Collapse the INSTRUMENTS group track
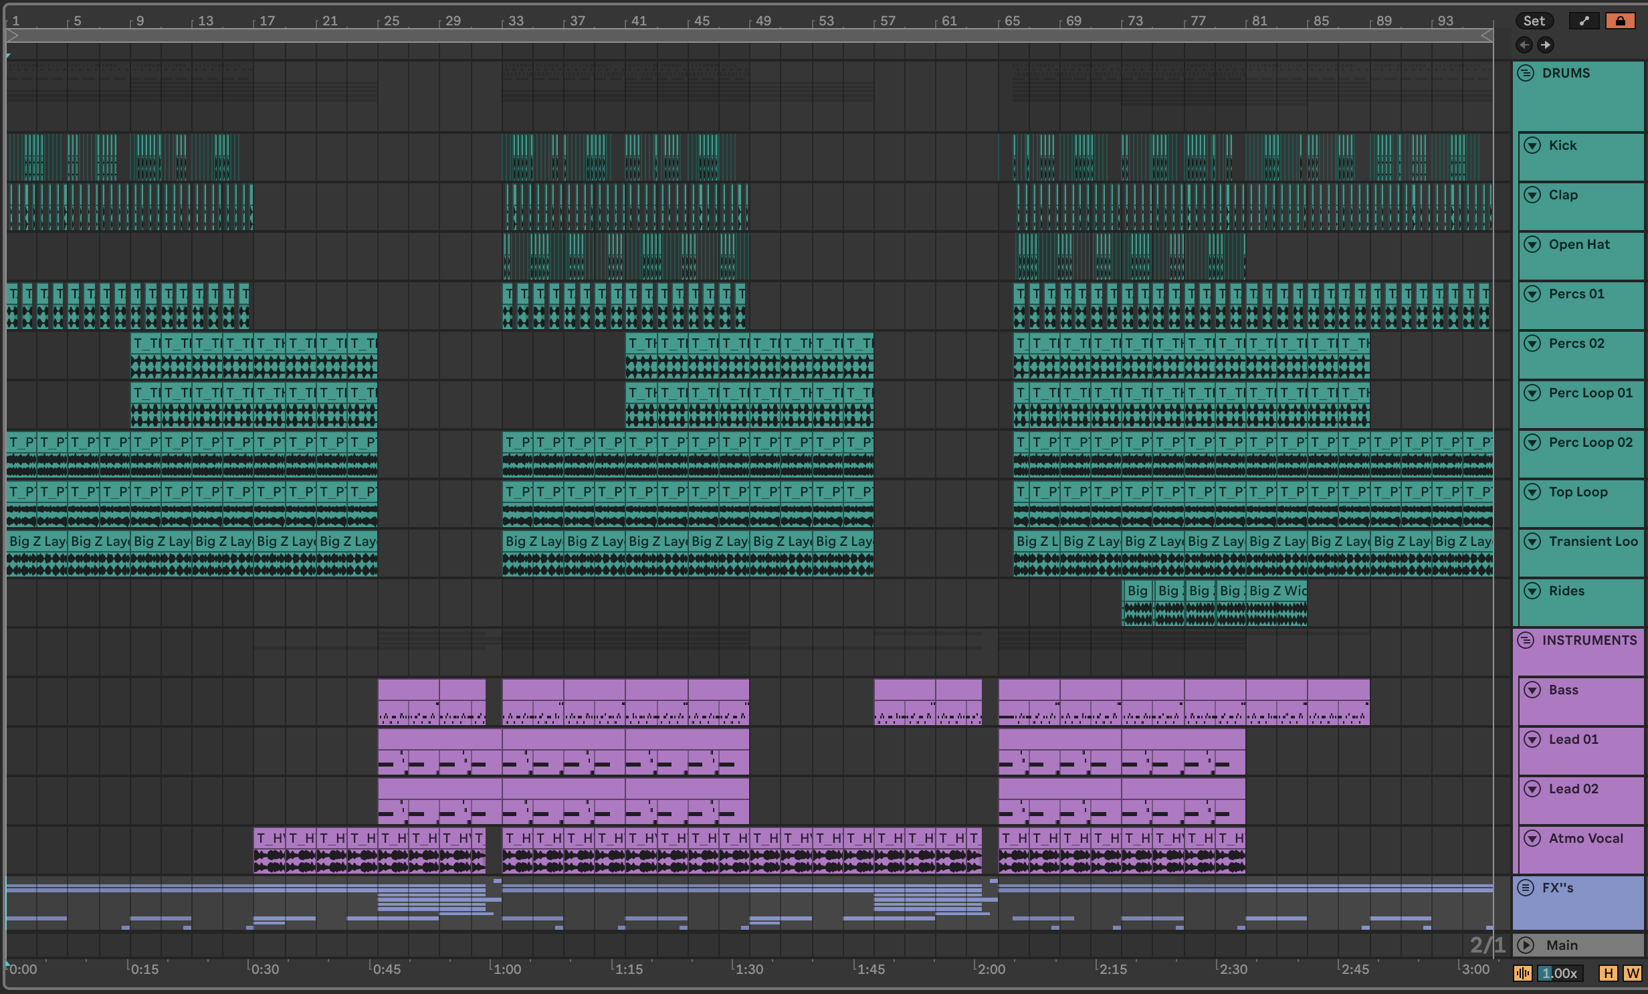Image resolution: width=1648 pixels, height=994 pixels. click(x=1526, y=640)
